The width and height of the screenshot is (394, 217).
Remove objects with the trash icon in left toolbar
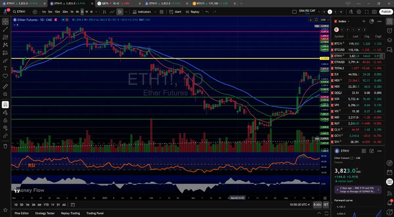point(5,146)
